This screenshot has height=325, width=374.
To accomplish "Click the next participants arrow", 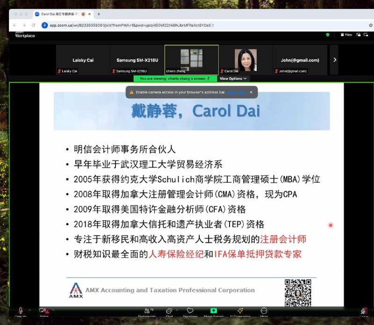I will (x=335, y=59).
